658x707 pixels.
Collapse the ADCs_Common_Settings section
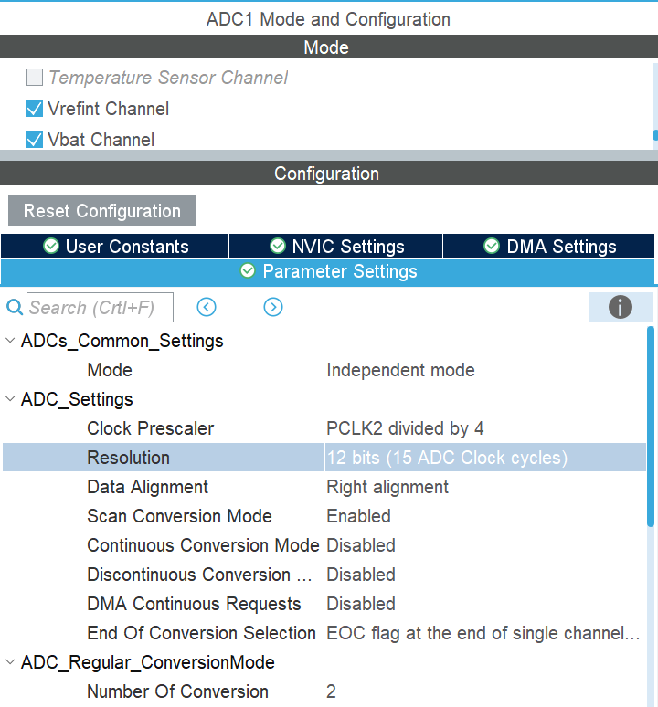[x=10, y=341]
